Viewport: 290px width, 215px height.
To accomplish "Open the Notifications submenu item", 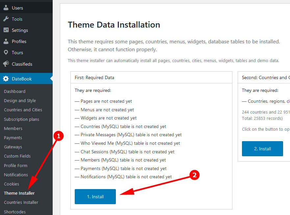I will pos(16,175).
